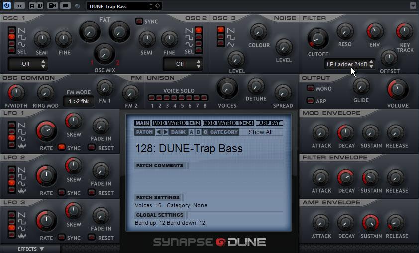Click the filter RESO knob
419x253 pixels.
pos(345,31)
